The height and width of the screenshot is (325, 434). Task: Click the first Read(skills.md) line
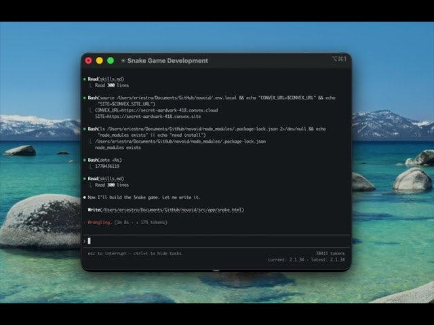106,79
